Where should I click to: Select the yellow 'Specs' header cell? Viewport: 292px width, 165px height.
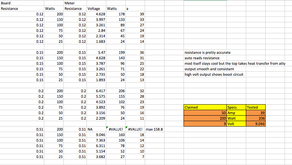click(237, 108)
